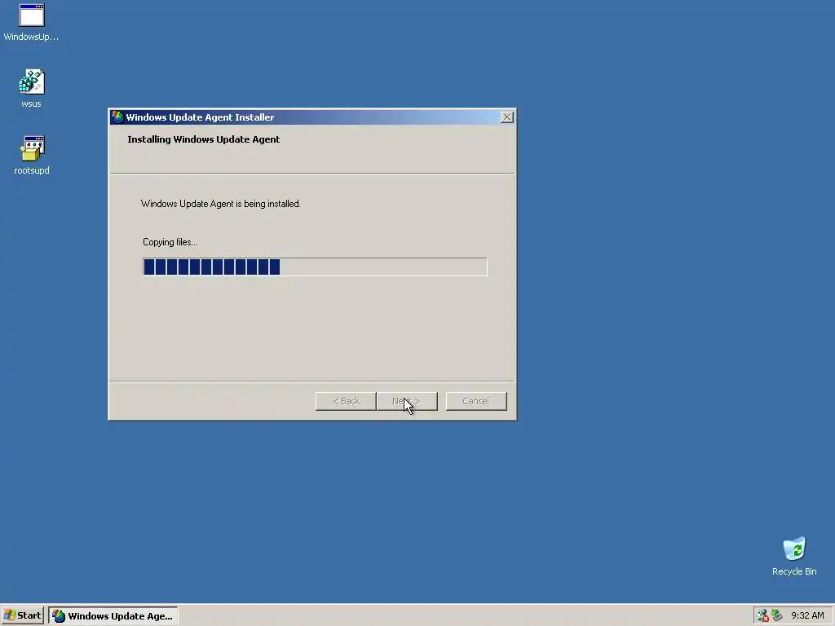Click the Cancel button in installer
The height and width of the screenshot is (626, 835).
(x=476, y=401)
